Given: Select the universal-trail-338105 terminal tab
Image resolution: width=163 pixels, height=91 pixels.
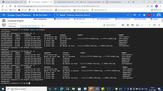Looking at the screenshot, I should (x=29, y=26).
